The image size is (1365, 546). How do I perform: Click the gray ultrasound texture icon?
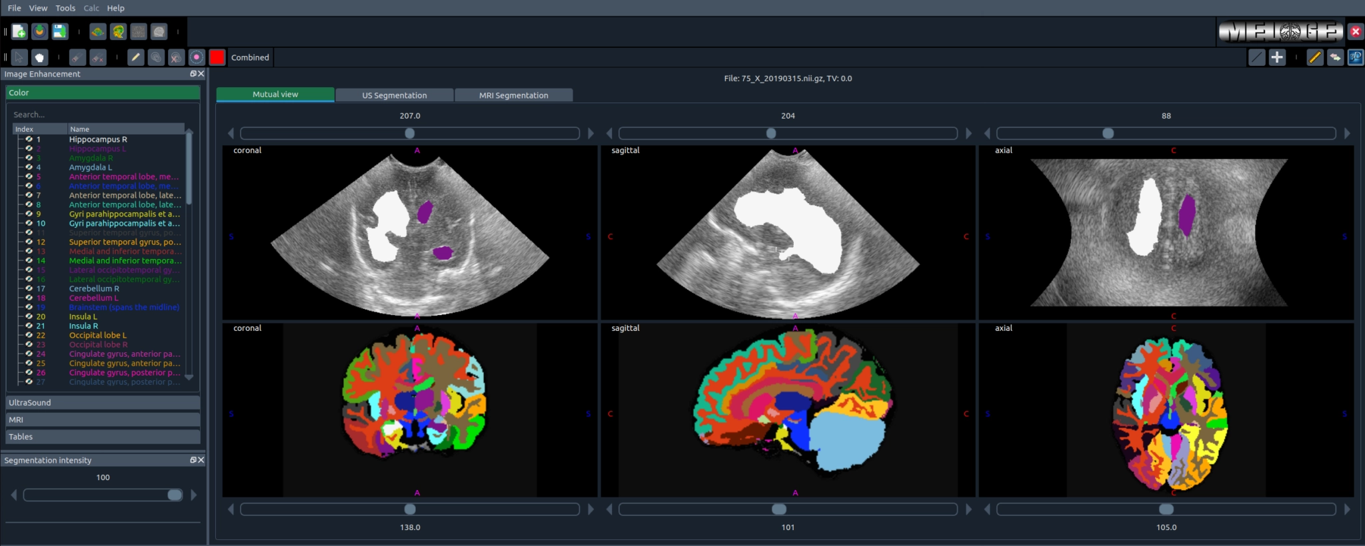point(139,31)
